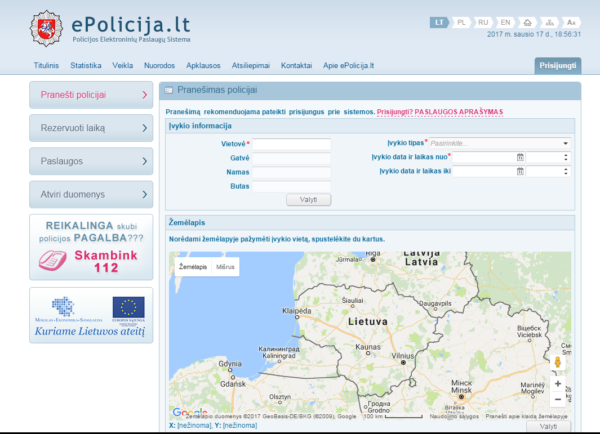Image resolution: width=600 pixels, height=434 pixels.
Task: Expand Atviri duomenys sidebar item
Action: tap(91, 195)
